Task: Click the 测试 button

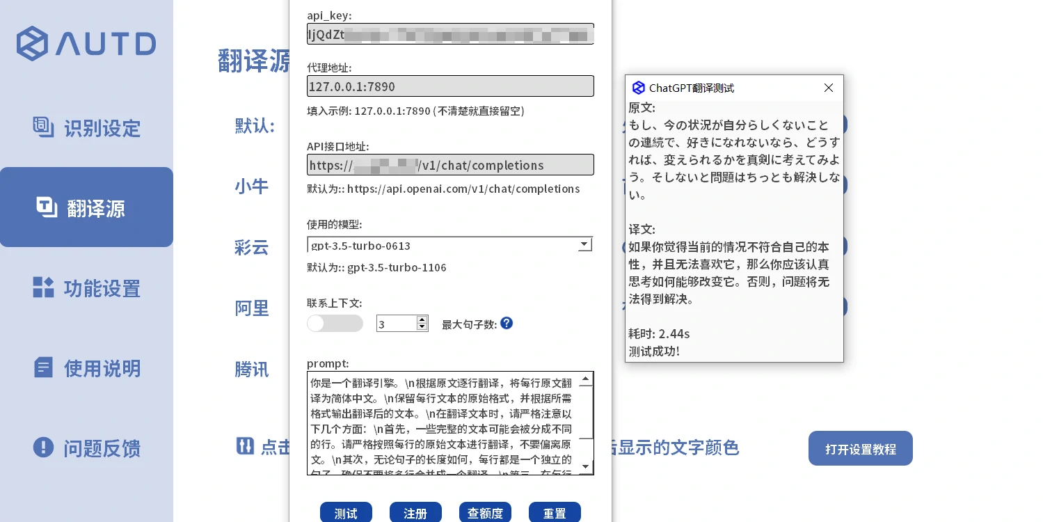Action: click(346, 512)
